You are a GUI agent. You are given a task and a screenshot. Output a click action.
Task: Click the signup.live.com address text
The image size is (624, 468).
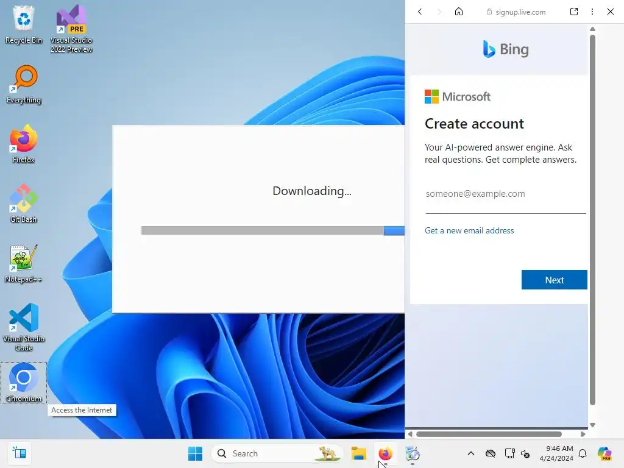(520, 12)
